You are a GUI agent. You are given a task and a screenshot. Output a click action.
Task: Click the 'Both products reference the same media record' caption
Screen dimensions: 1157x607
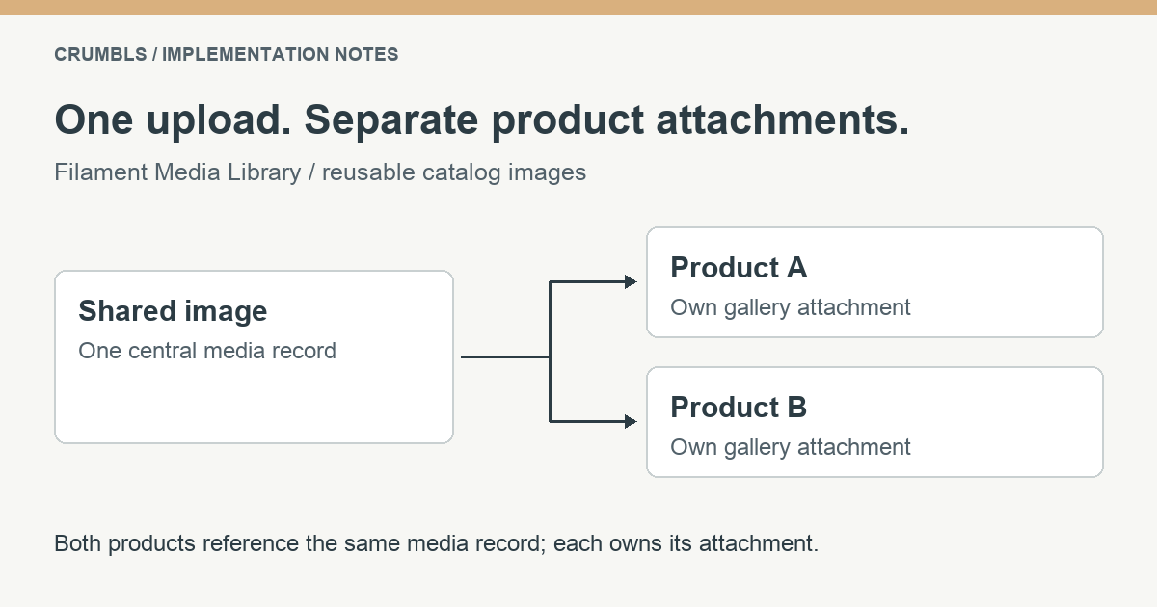click(x=436, y=543)
